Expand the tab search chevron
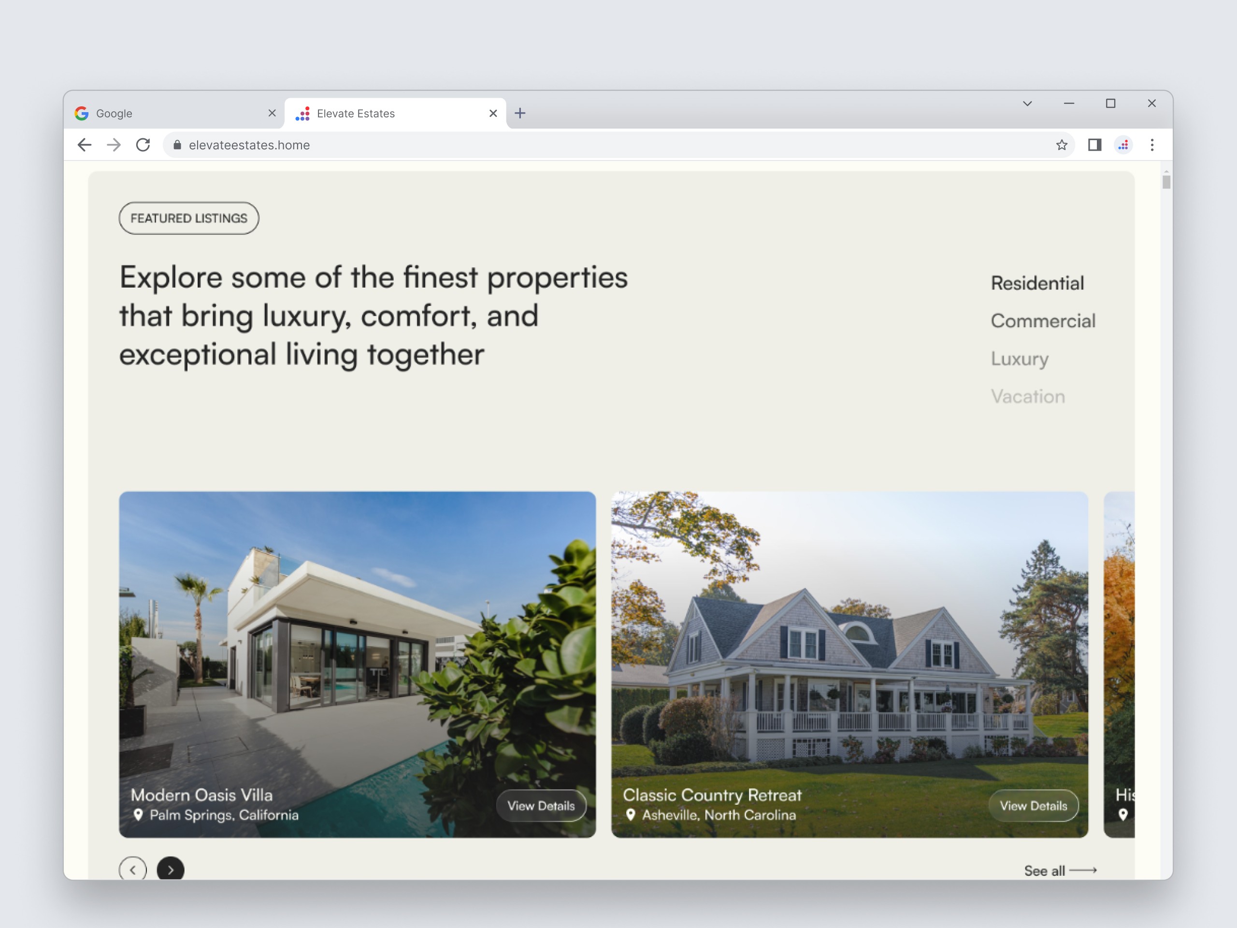 1027,103
